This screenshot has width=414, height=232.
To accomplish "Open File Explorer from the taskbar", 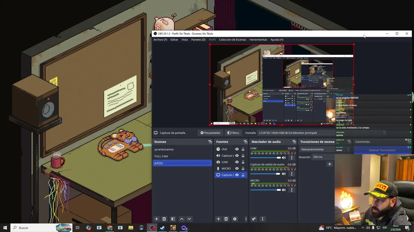I will coord(131,228).
